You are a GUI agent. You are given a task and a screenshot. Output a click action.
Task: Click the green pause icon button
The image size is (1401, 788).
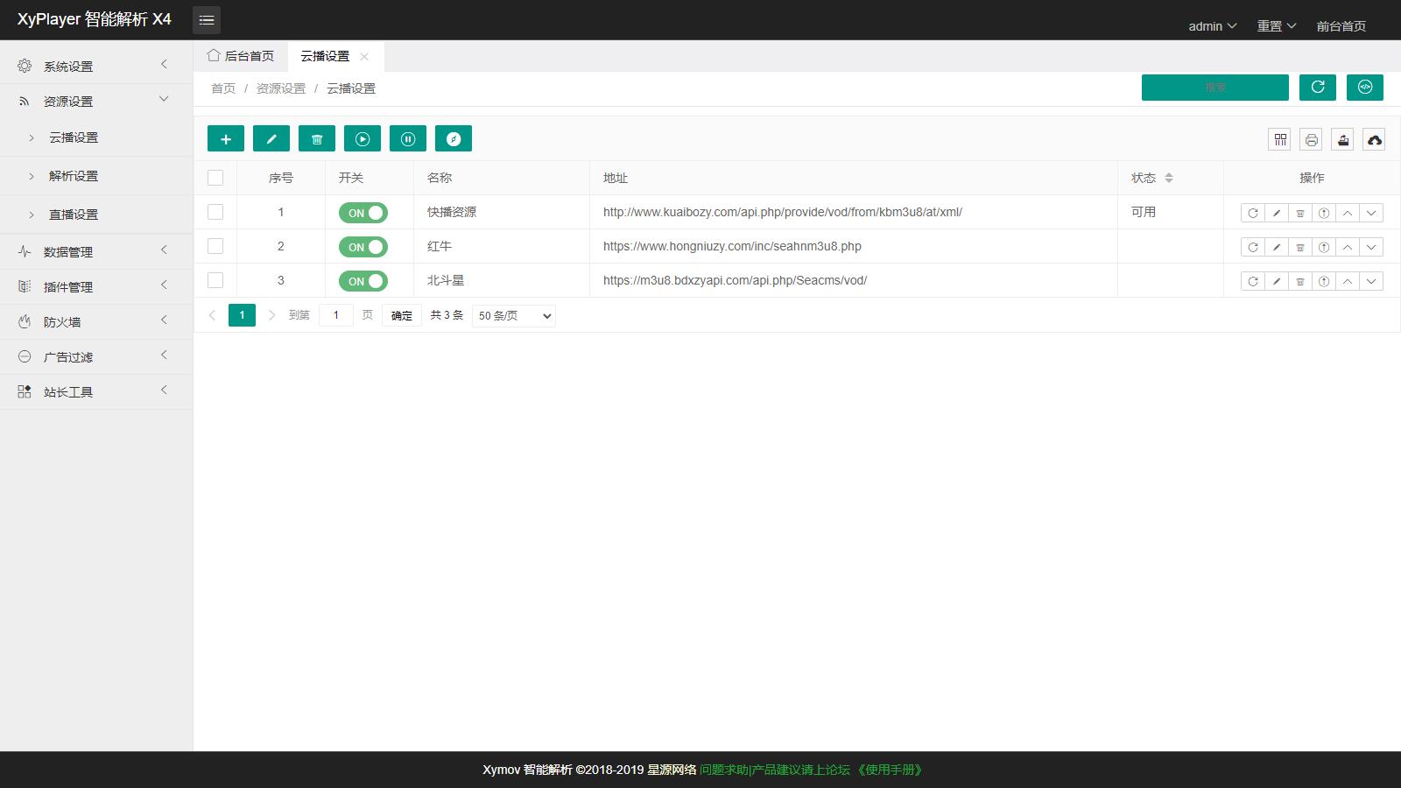point(408,138)
